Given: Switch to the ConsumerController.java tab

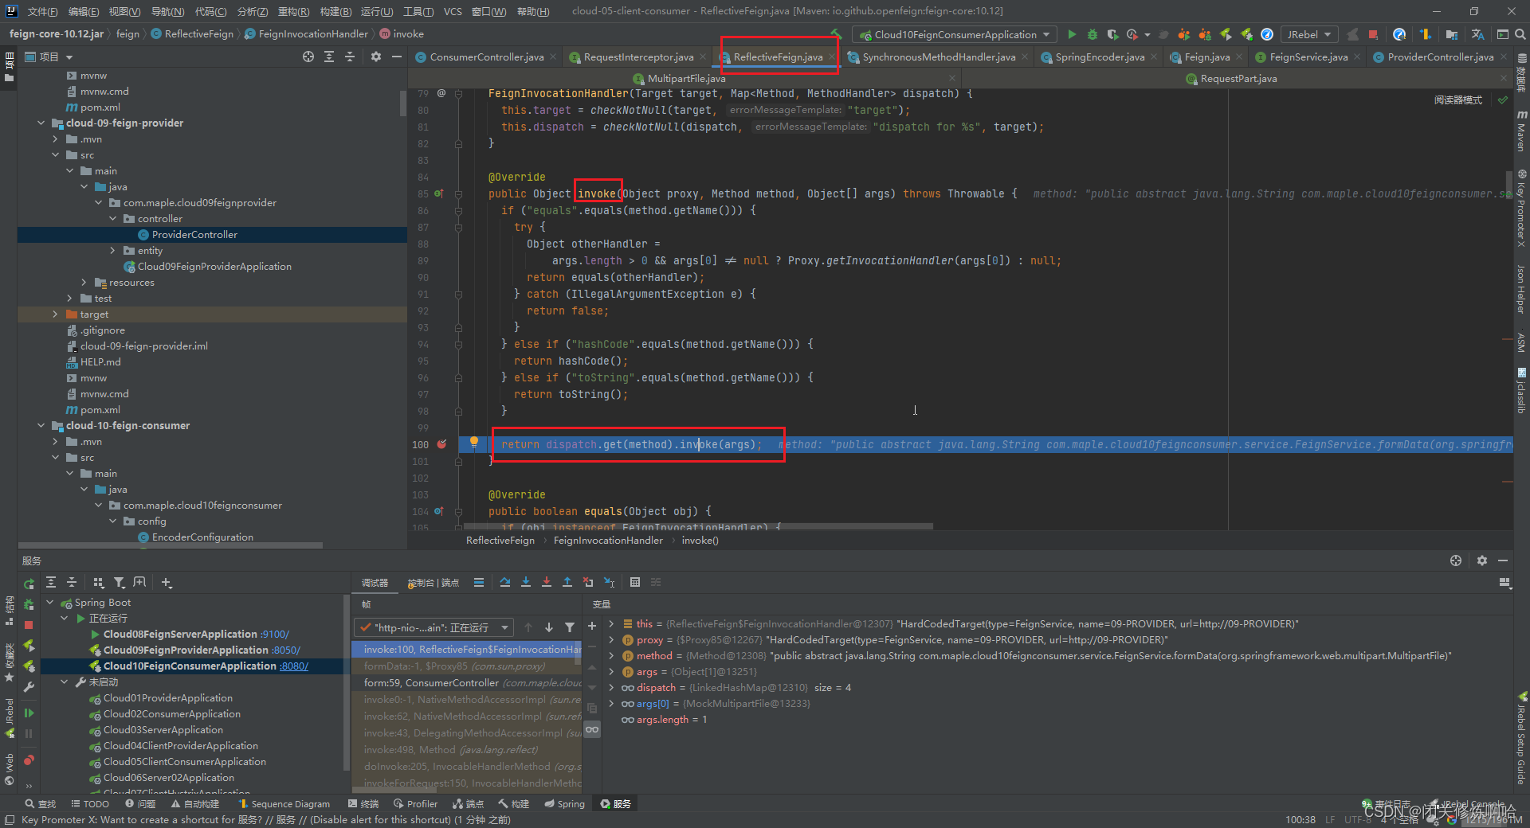Looking at the screenshot, I should pyautogui.click(x=486, y=57).
